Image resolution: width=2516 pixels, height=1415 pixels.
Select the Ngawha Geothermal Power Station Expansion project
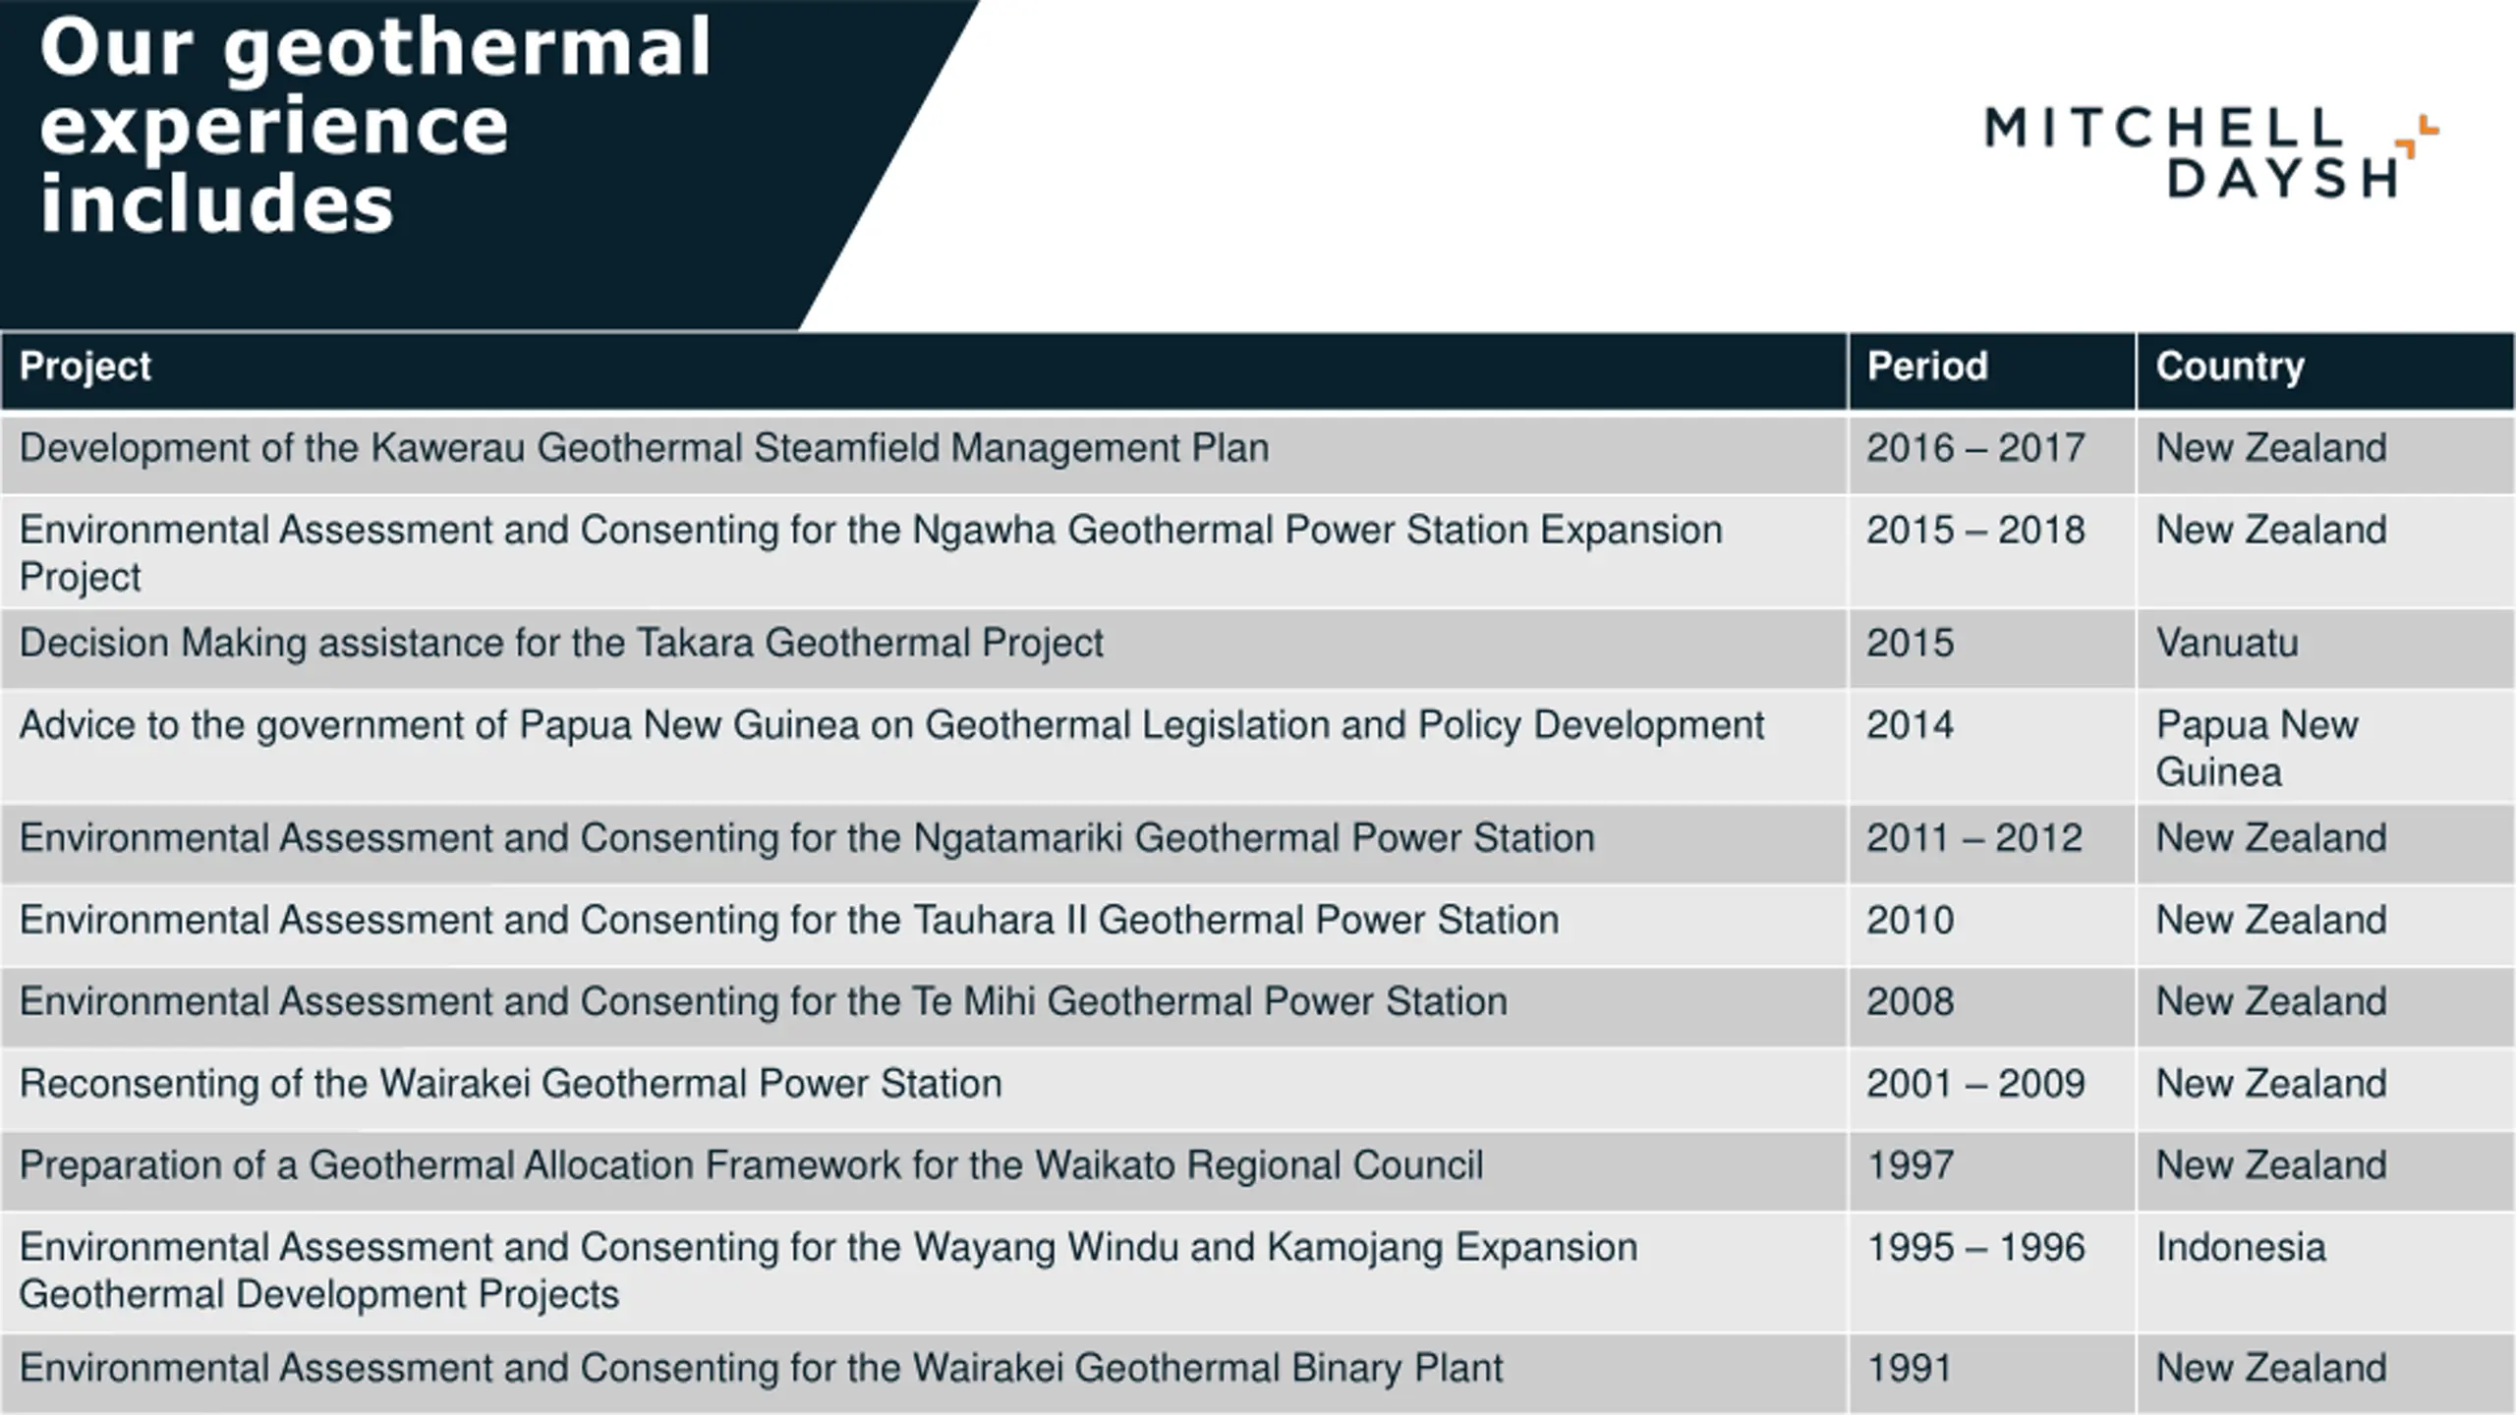870,532
